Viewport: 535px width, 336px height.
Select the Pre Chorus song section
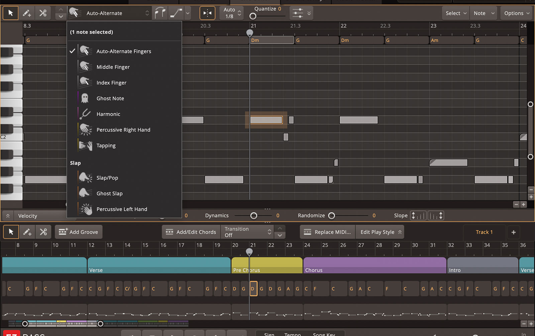click(x=267, y=265)
